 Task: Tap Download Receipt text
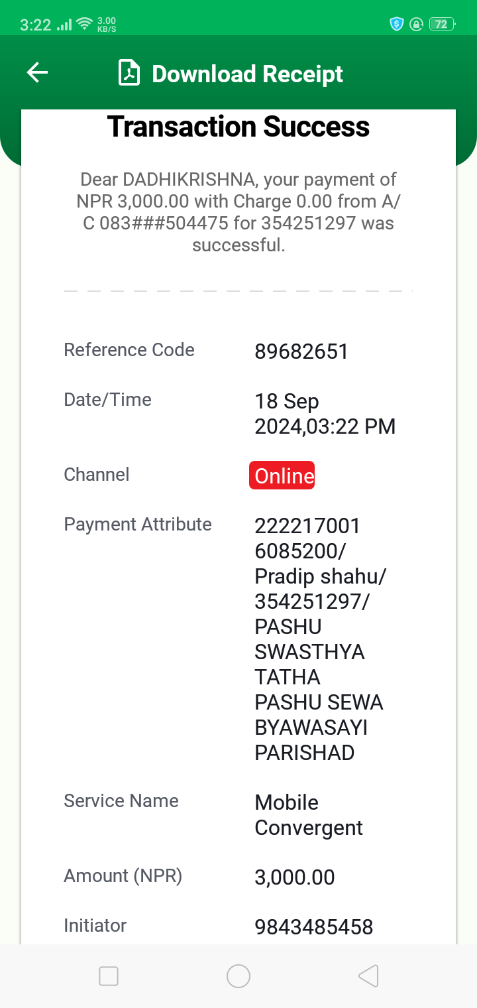[248, 74]
